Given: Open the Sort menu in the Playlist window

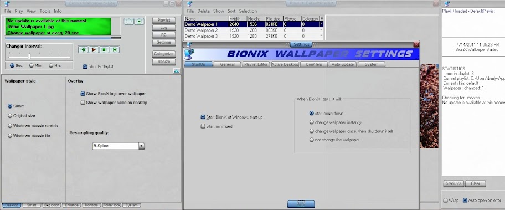Looking at the screenshot, I should [x=231, y=11].
